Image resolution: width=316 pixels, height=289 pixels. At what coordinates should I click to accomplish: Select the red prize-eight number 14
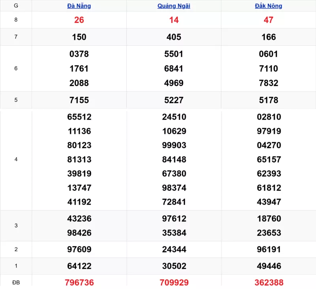point(174,20)
